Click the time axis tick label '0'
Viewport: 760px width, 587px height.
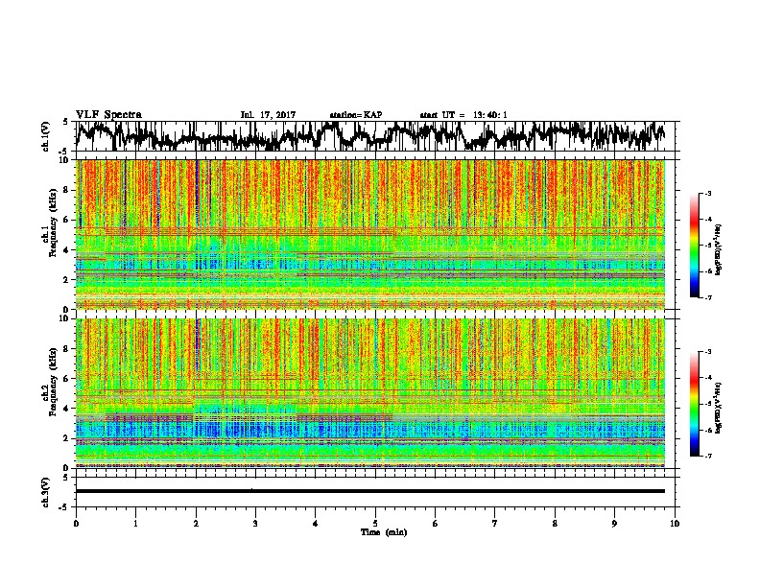point(76,524)
